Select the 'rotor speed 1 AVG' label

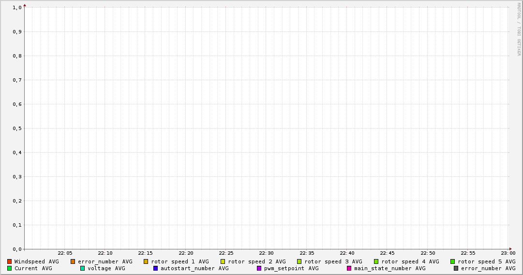[x=180, y=262]
